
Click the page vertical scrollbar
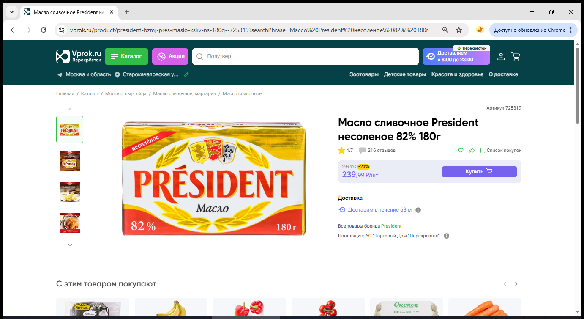coord(577,85)
